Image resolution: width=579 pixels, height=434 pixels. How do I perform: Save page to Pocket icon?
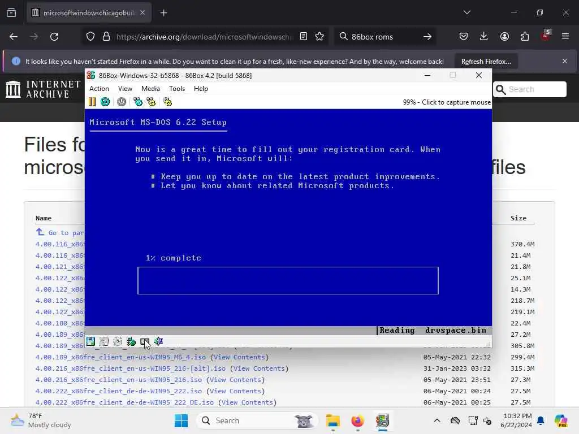pyautogui.click(x=464, y=37)
